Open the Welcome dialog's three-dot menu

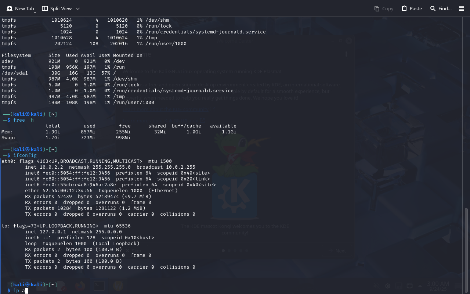[346, 54]
